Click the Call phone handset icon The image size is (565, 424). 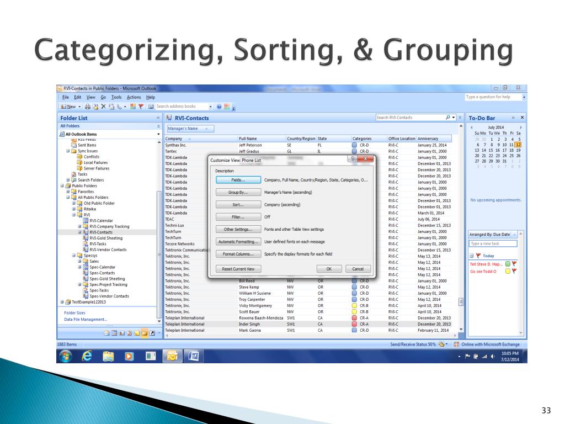coord(119,107)
